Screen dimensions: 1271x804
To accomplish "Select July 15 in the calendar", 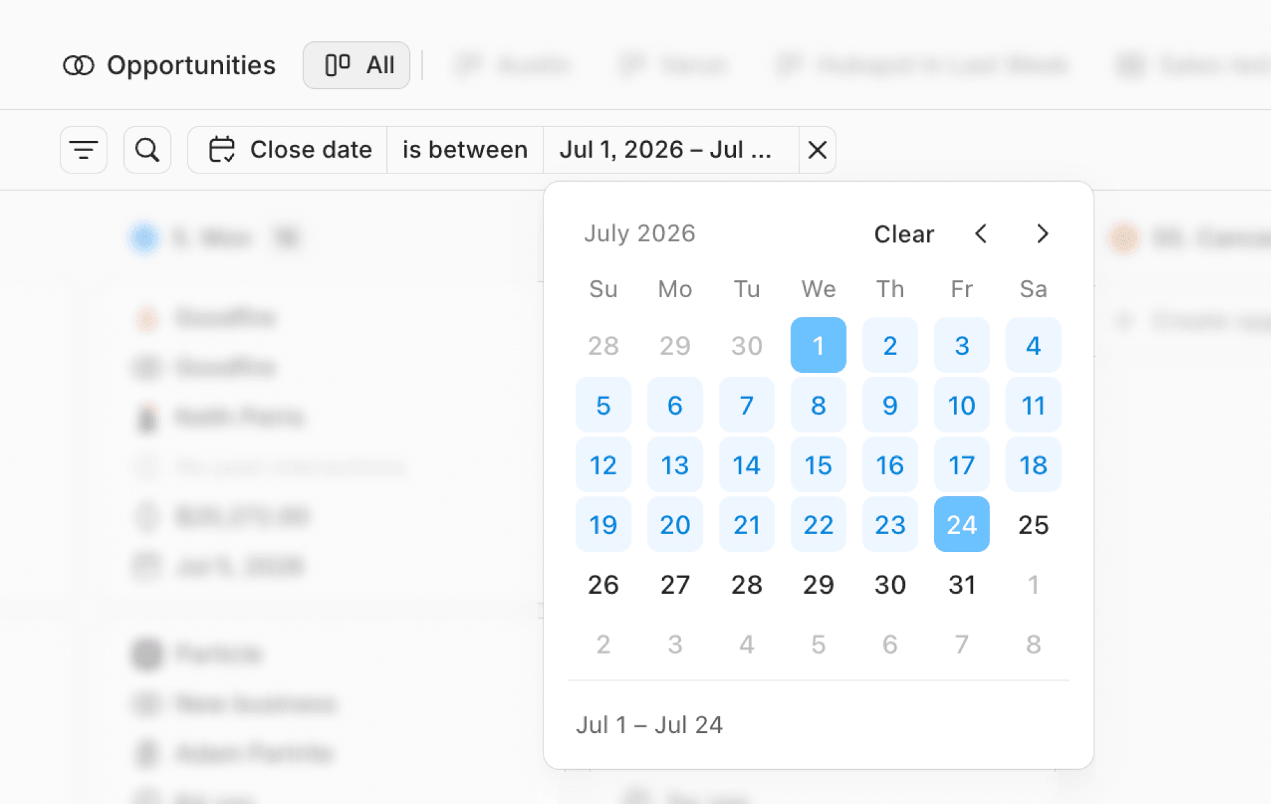I will [819, 465].
